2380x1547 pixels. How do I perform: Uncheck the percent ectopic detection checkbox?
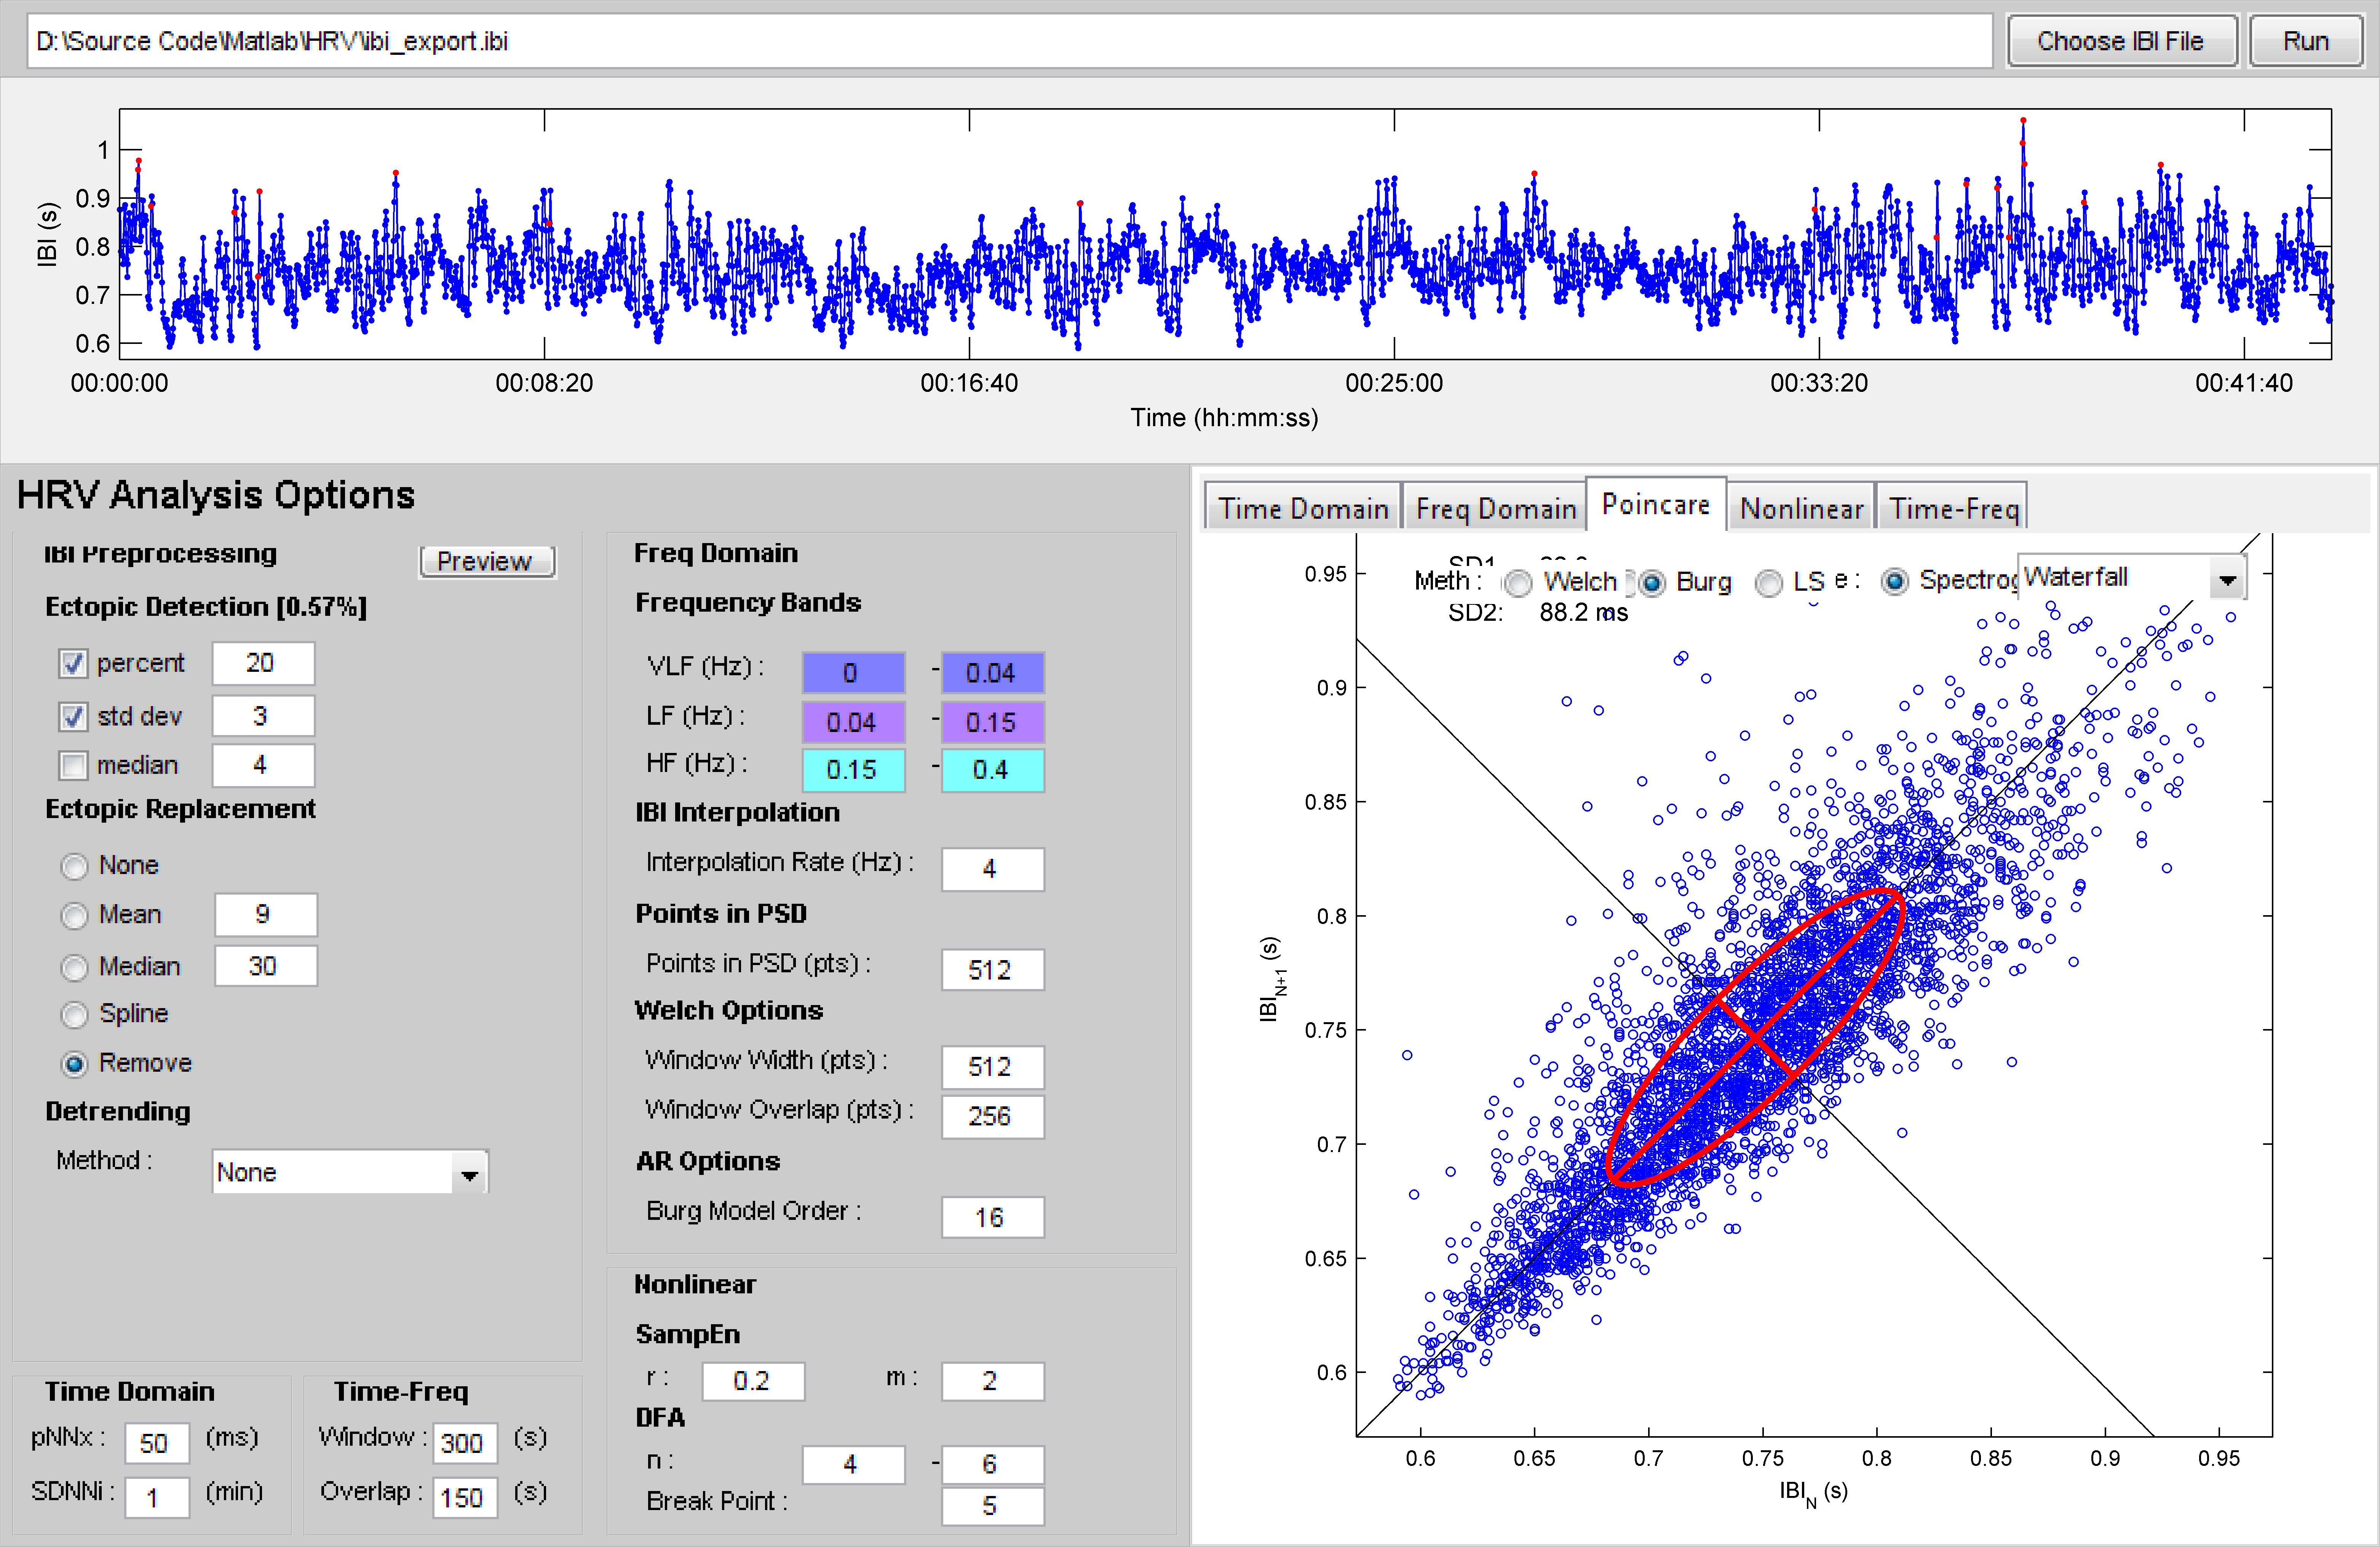click(x=73, y=663)
